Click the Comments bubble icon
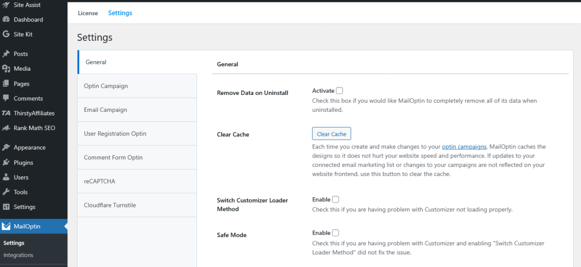The image size is (581, 267). (6, 98)
